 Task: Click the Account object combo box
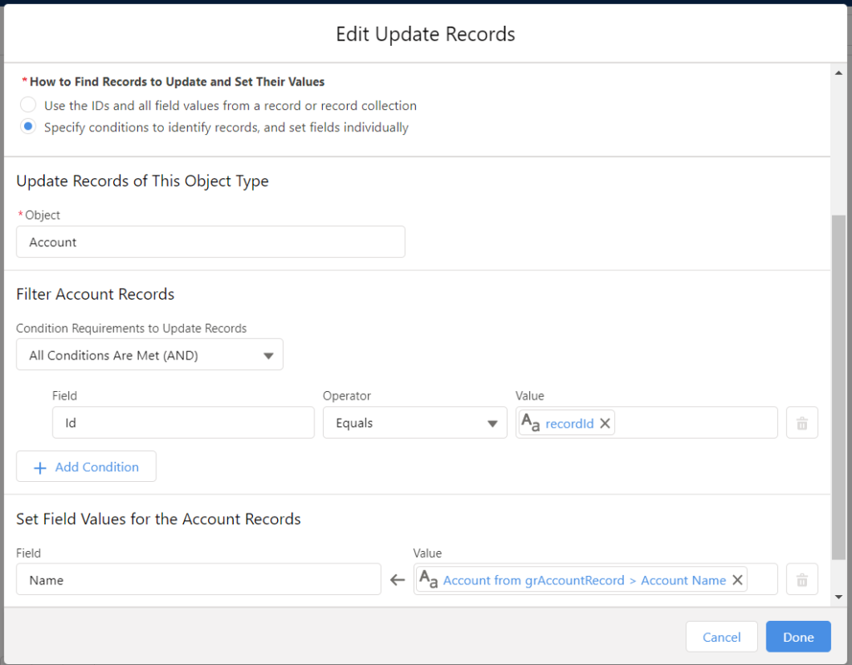pos(211,242)
